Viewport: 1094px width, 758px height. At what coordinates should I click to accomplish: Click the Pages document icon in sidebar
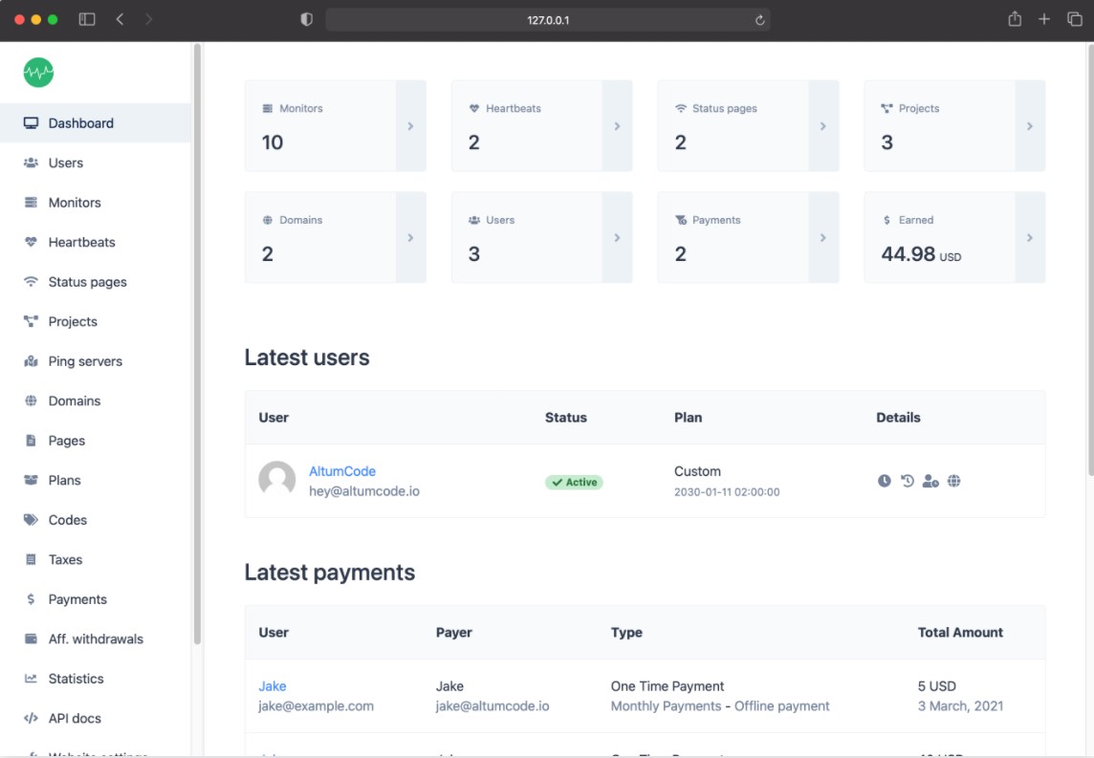click(x=31, y=441)
